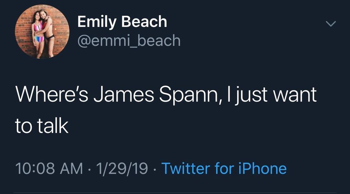
Task: Click the Twitter for iPhone source link
Action: click(224, 168)
